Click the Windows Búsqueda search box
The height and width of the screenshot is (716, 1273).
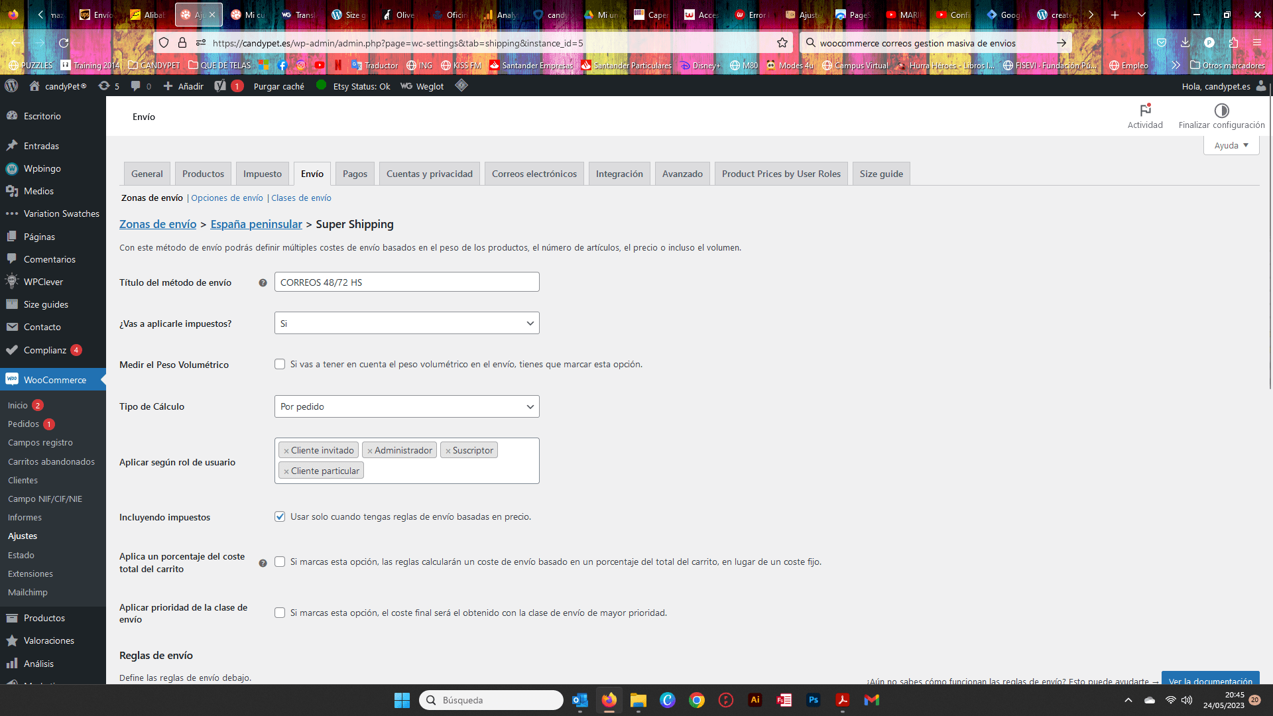pos(491,700)
